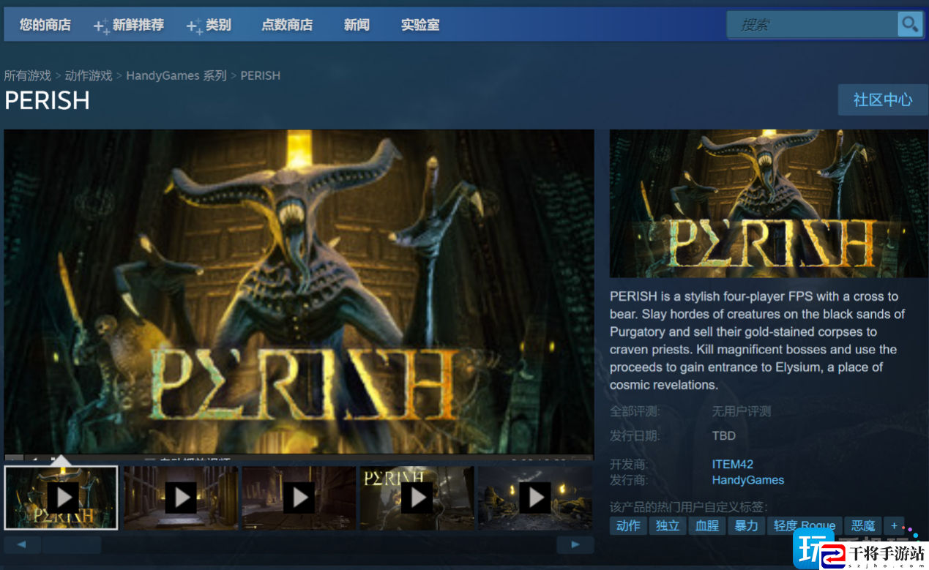
Task: Go to 点数商店
Action: coord(287,25)
